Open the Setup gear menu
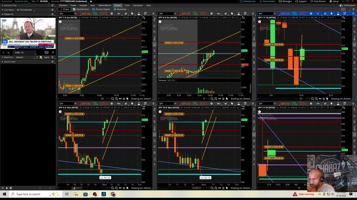The image size is (357, 200). coord(334,1)
